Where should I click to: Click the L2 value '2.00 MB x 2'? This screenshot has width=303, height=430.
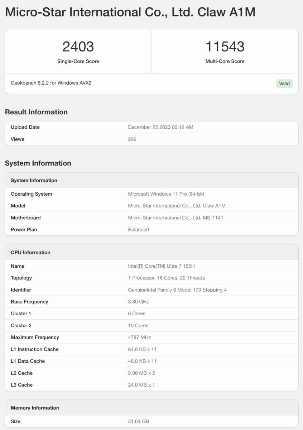tap(141, 373)
